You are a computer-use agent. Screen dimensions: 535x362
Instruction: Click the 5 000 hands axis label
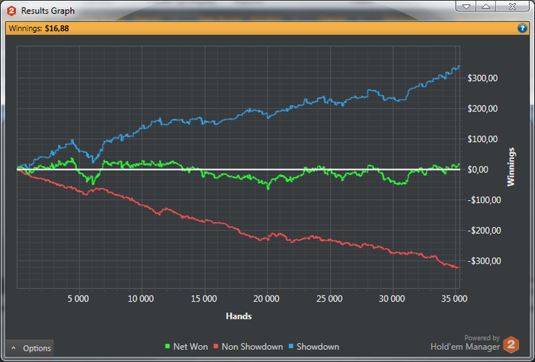(x=78, y=299)
